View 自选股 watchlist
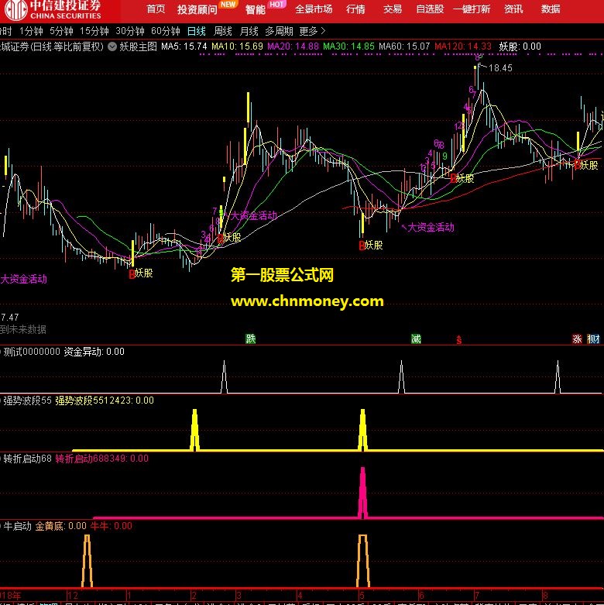This screenshot has width=604, height=605. [x=430, y=9]
